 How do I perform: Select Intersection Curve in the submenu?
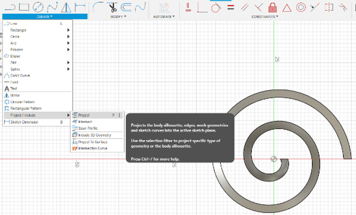coord(97,148)
